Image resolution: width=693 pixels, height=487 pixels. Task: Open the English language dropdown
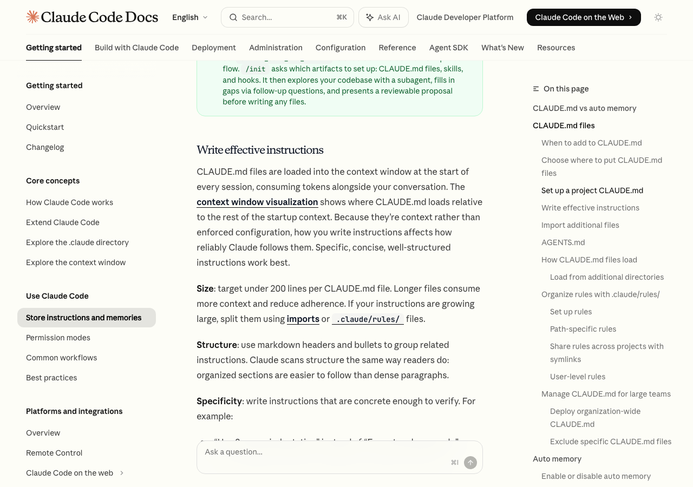tap(189, 17)
